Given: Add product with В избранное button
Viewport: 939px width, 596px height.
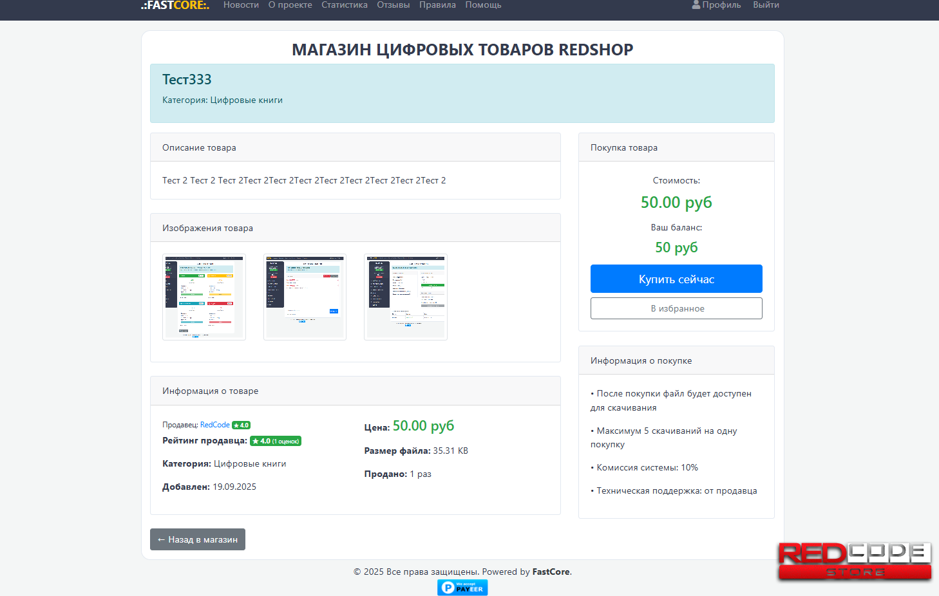Looking at the screenshot, I should pyautogui.click(x=676, y=308).
